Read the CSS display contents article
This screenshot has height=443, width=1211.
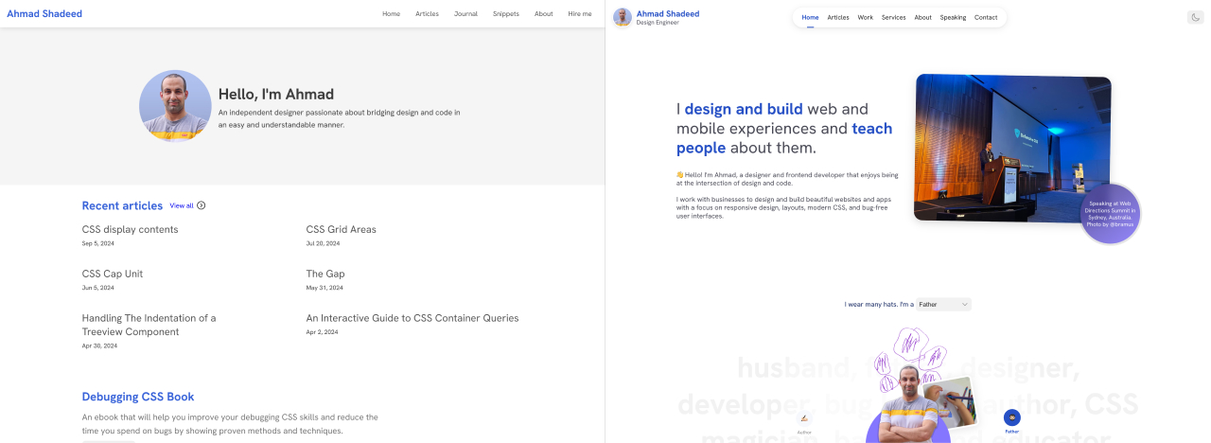click(130, 229)
